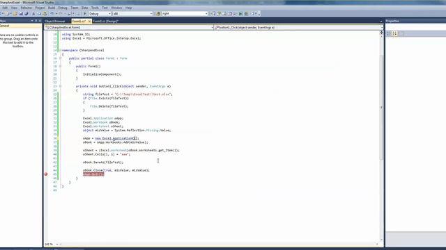
Task: Click the horizontal scrollbar right arrow
Action: [378, 244]
